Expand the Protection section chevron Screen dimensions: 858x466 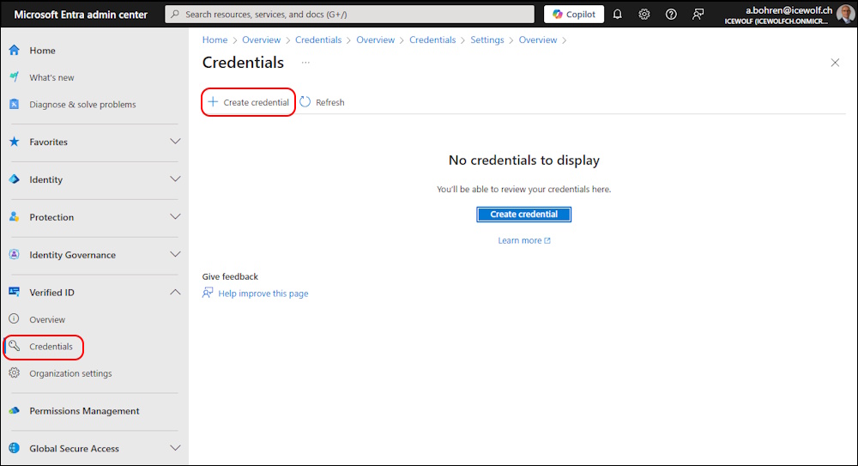click(175, 217)
